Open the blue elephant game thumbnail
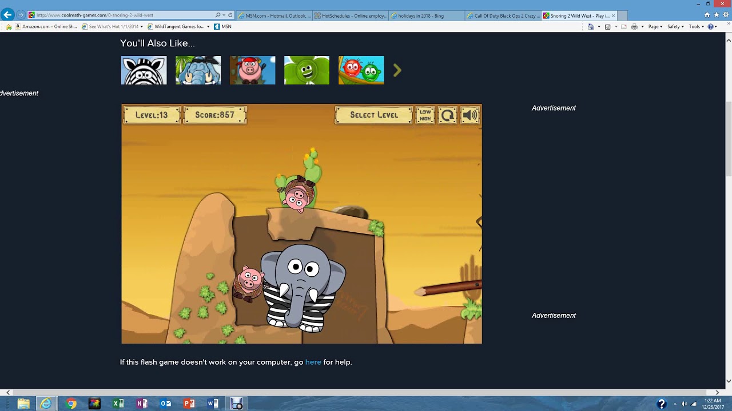This screenshot has height=411, width=732. [198, 70]
